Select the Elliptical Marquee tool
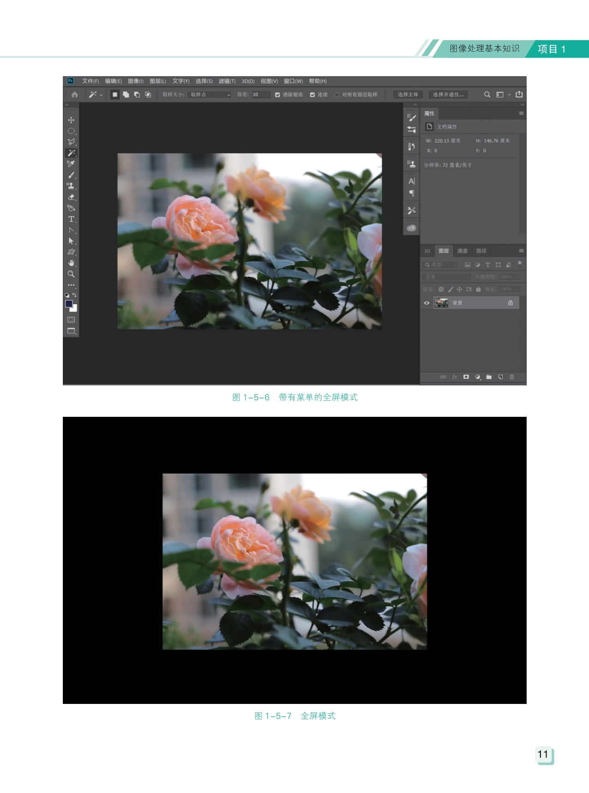The image size is (589, 793). [71, 131]
